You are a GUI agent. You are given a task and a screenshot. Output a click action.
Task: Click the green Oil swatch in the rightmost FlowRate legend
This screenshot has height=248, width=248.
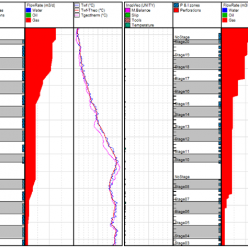(225, 15)
